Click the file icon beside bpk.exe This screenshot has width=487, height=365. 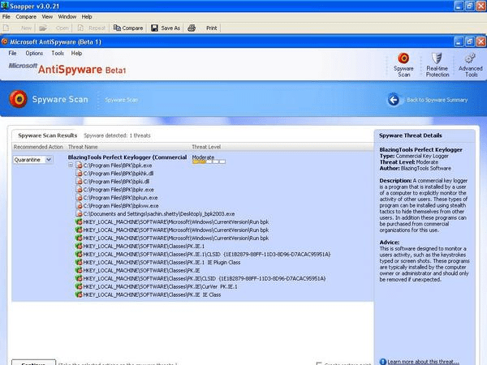coord(79,165)
